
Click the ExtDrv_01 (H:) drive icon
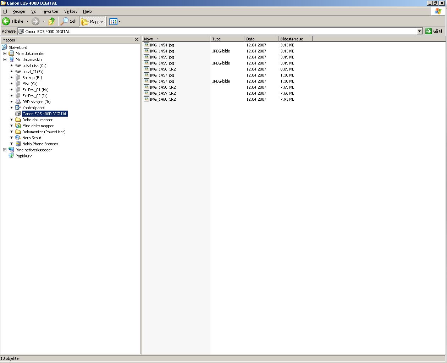click(x=18, y=89)
